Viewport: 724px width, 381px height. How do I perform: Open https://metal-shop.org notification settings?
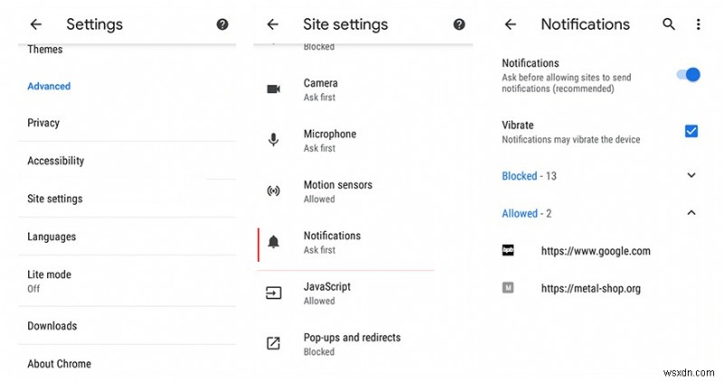[590, 289]
